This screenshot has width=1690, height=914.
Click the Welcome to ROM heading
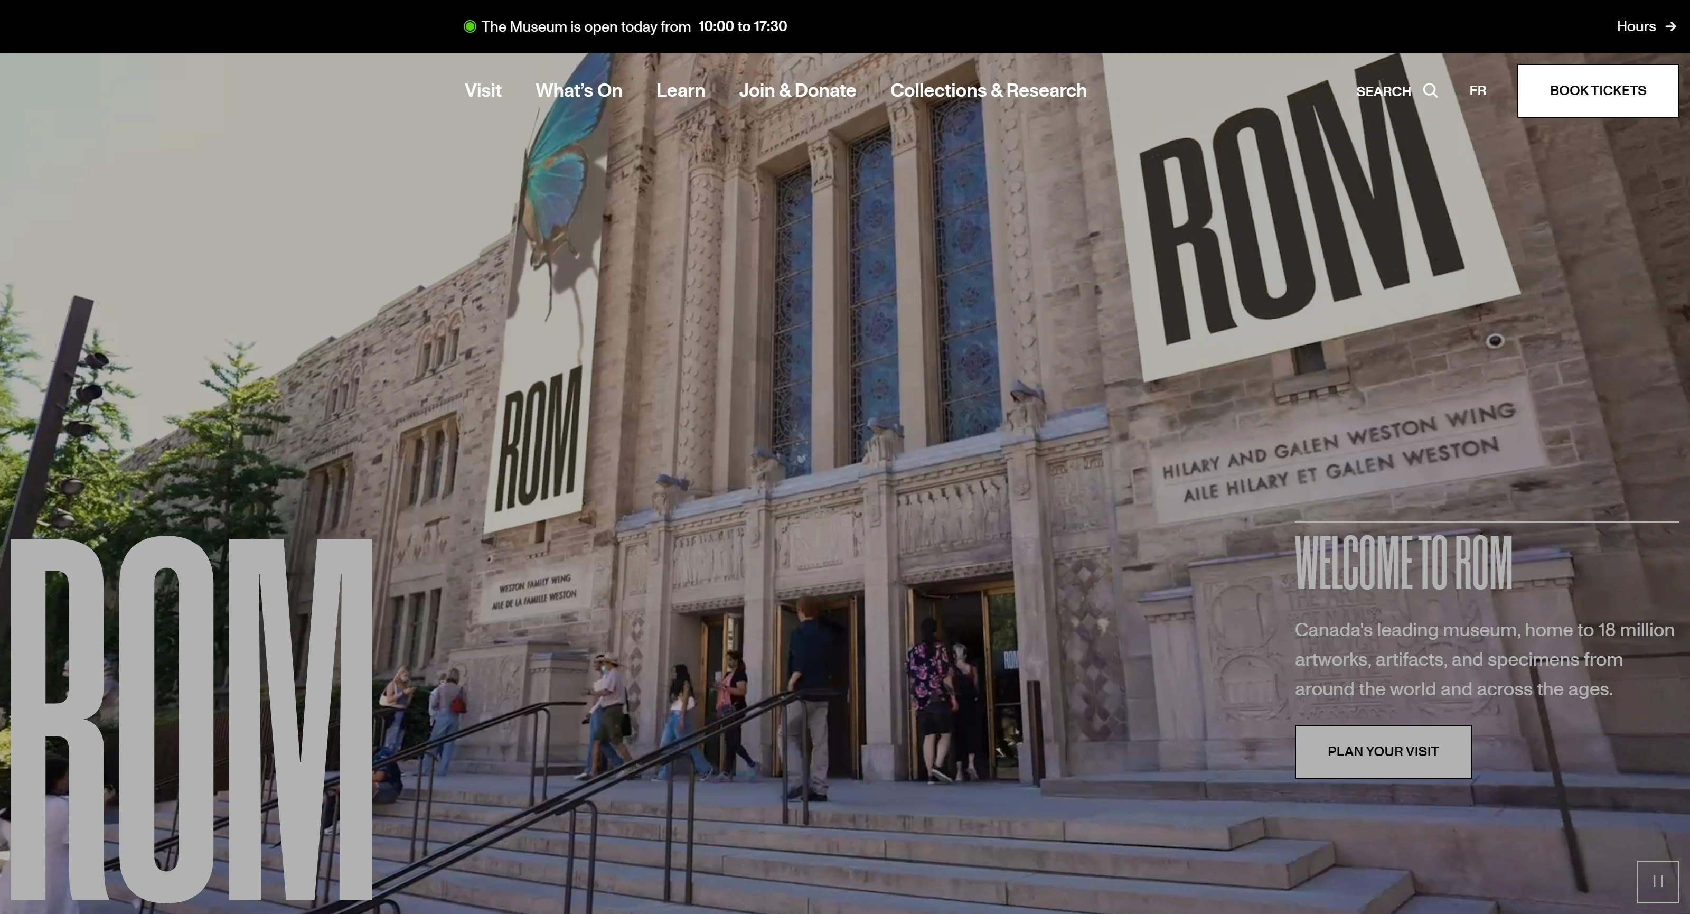(1403, 563)
